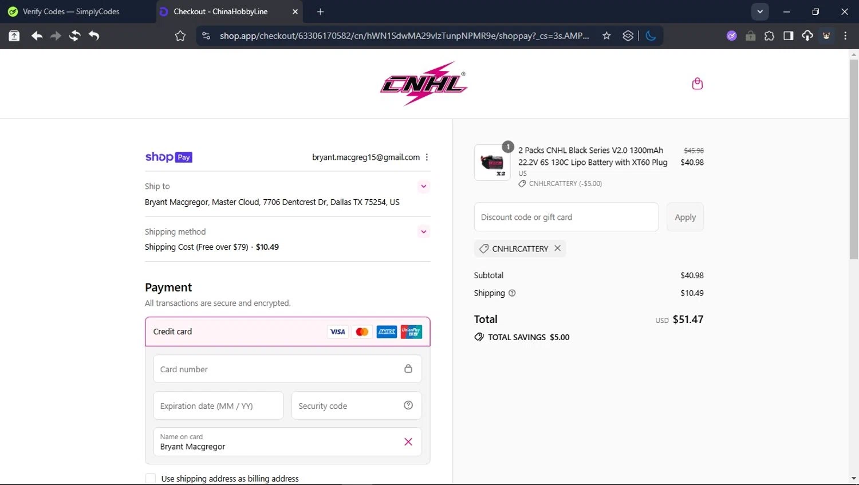Click the Discount code or gift card field
This screenshot has width=859, height=485.
click(566, 217)
